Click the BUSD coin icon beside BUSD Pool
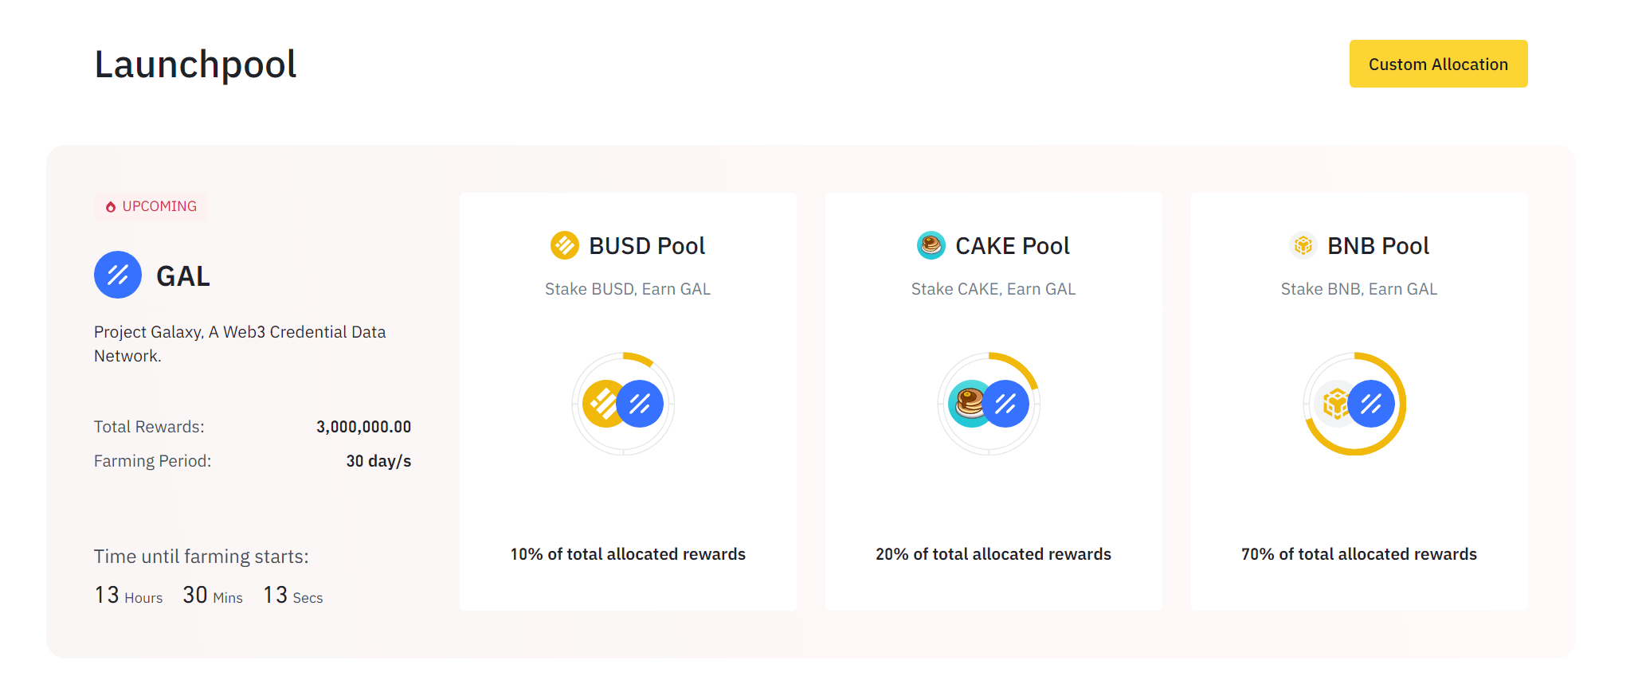This screenshot has height=680, width=1638. pyautogui.click(x=565, y=245)
